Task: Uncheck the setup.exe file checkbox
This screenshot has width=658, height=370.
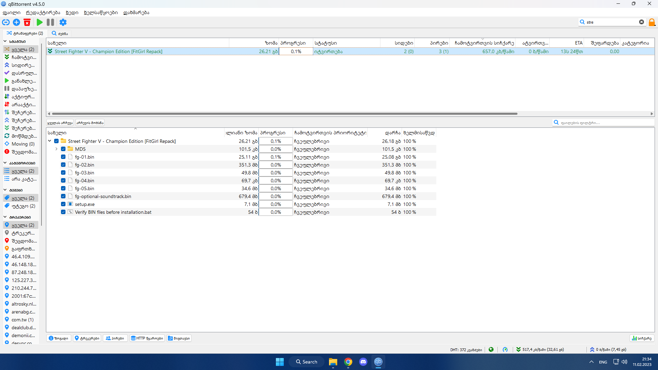Action: click(63, 204)
